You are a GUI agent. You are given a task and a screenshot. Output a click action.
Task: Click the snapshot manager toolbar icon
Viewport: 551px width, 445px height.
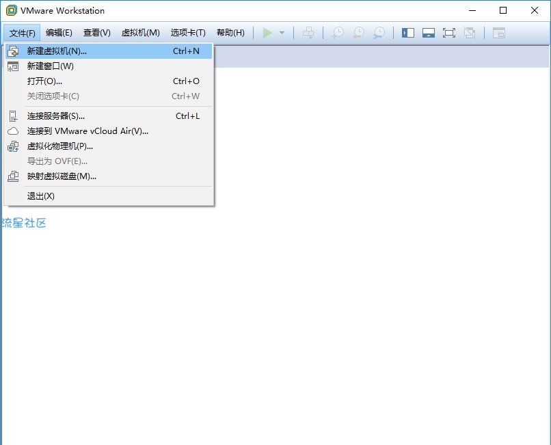click(x=379, y=33)
